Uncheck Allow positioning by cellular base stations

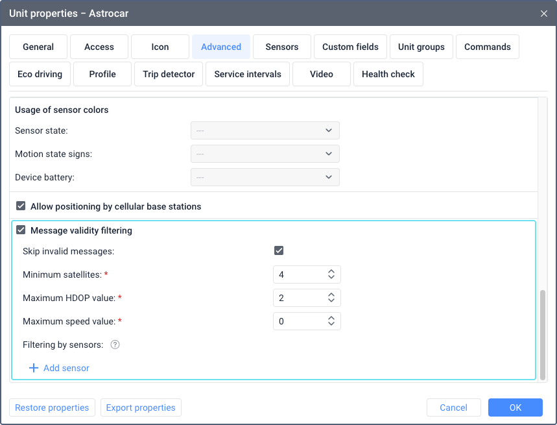tap(21, 206)
